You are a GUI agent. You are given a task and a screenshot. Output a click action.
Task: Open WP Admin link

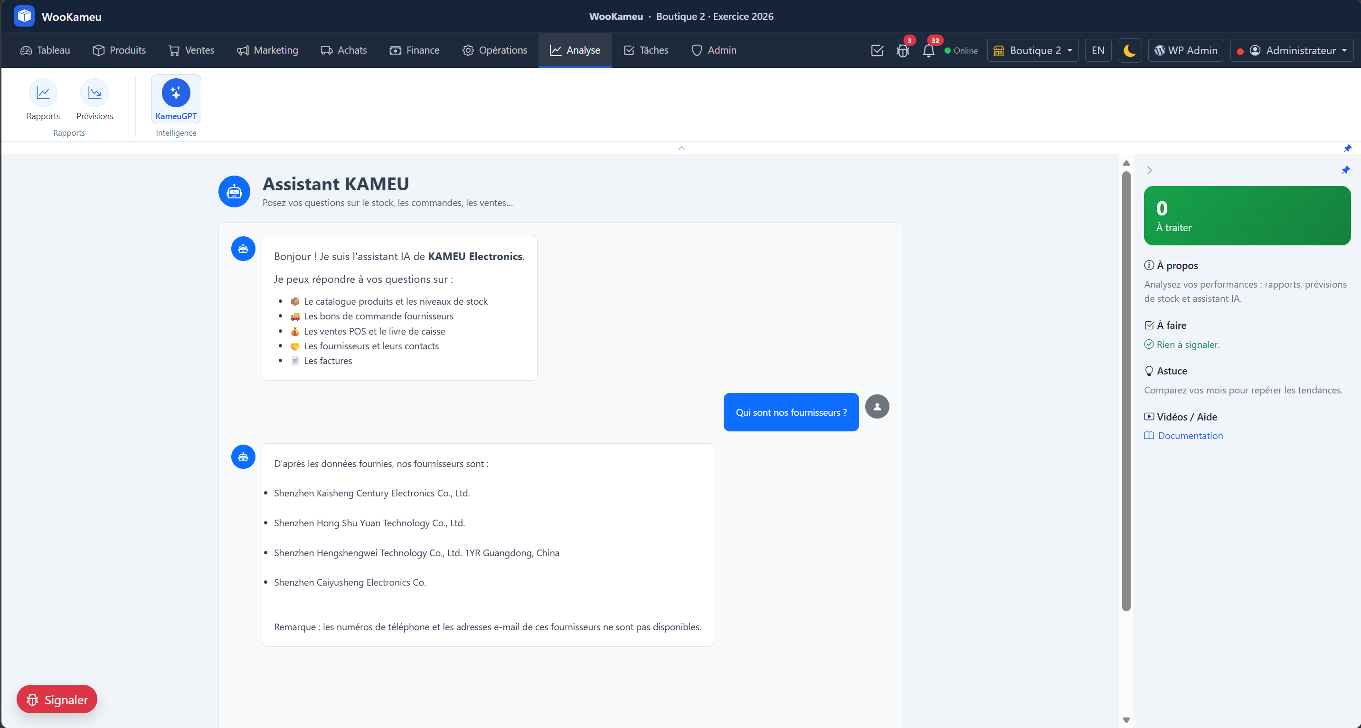tap(1186, 51)
